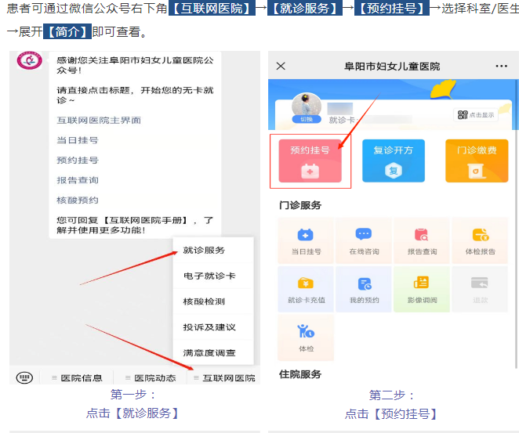This screenshot has width=519, height=433.
Task: Select 投诉及建议 in the popup menu
Action: tap(213, 327)
